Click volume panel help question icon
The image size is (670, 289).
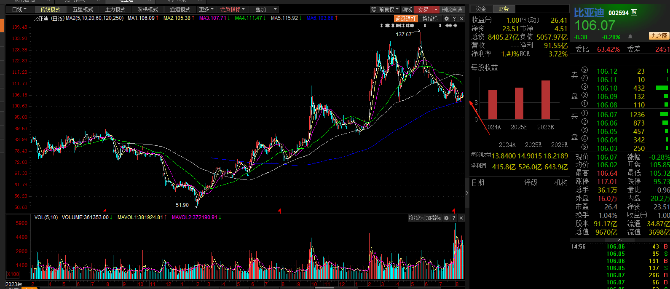pos(453,218)
